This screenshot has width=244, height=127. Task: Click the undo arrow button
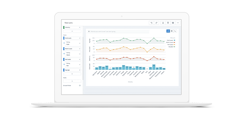coord(151,23)
